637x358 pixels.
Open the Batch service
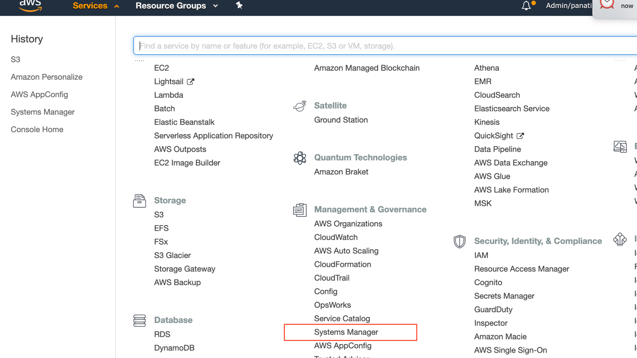(164, 109)
